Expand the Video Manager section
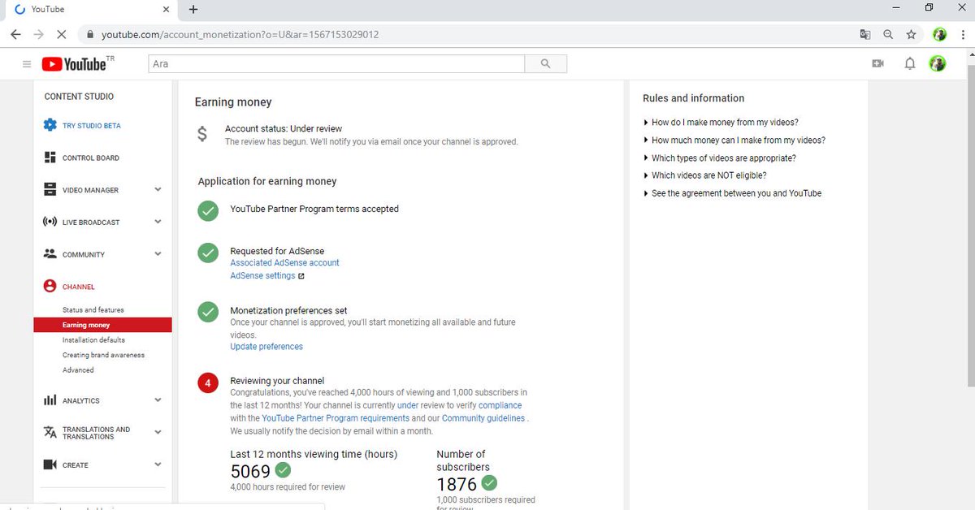The width and height of the screenshot is (975, 510). click(158, 189)
